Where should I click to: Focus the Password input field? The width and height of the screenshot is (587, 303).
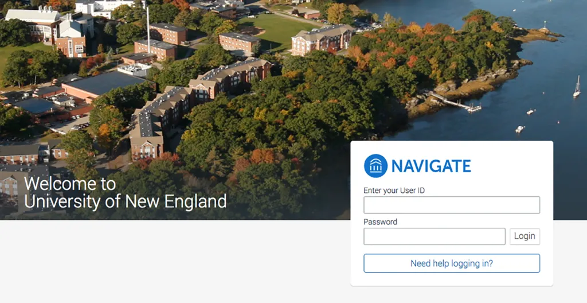click(435, 236)
